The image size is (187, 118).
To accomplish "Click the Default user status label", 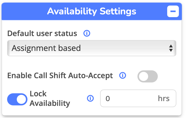I will (42, 33).
